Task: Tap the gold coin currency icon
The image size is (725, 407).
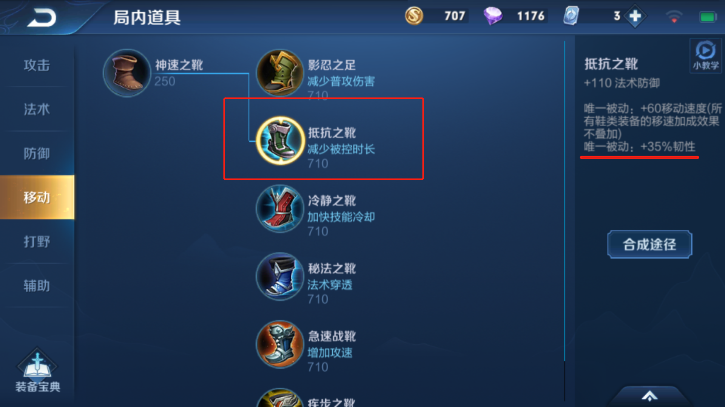Action: pyautogui.click(x=414, y=16)
